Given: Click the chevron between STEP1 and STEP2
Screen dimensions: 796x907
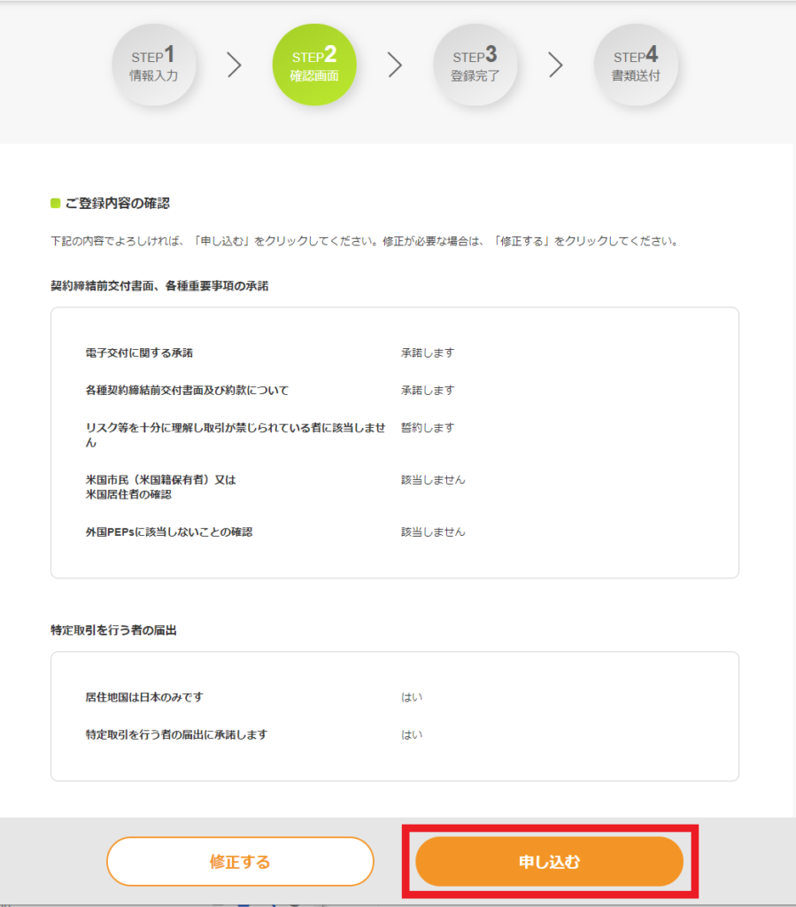Looking at the screenshot, I should pos(234,65).
